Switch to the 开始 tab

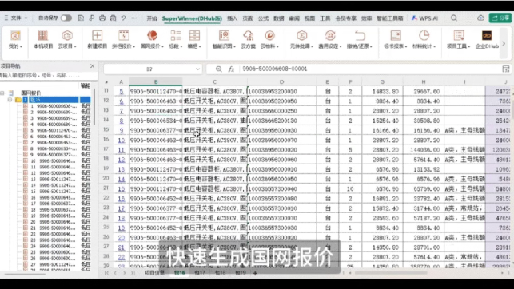152,18
